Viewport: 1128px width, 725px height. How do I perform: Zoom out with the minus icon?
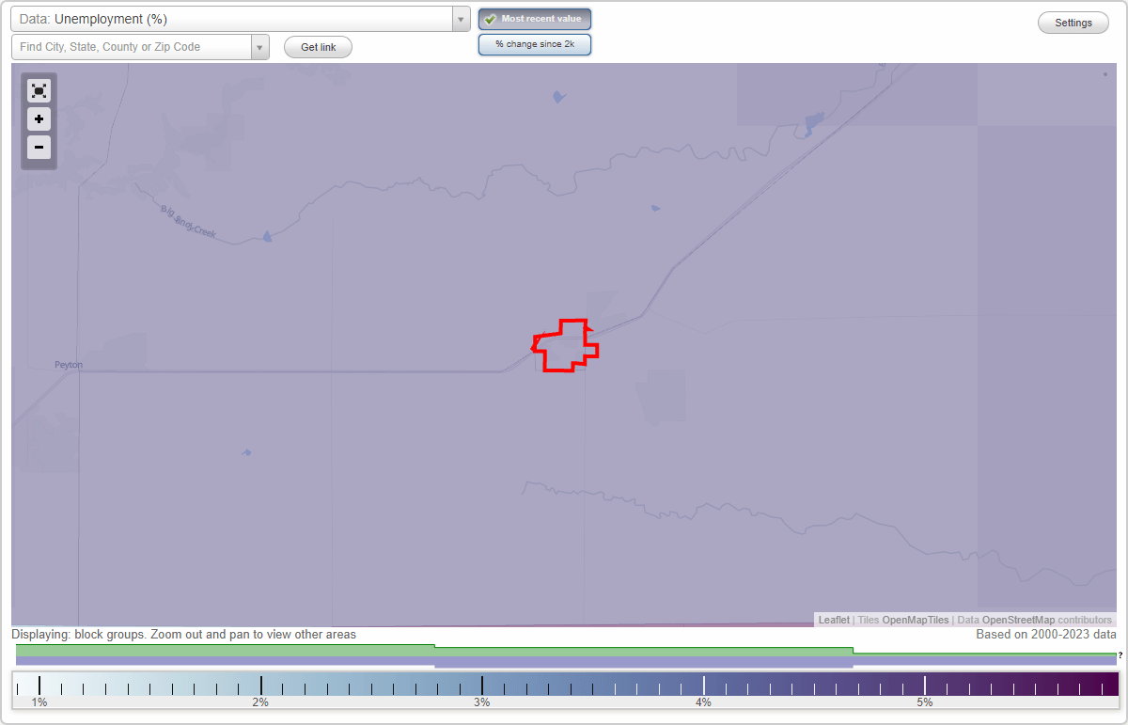point(39,148)
